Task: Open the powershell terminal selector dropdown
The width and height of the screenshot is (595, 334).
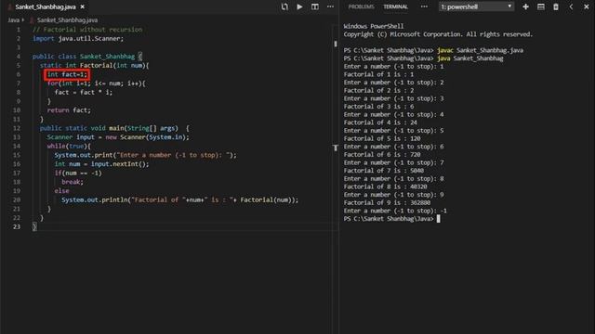Action: 476,6
